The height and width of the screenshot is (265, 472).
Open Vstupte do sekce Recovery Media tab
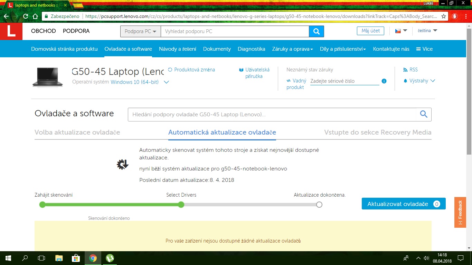[x=378, y=132]
